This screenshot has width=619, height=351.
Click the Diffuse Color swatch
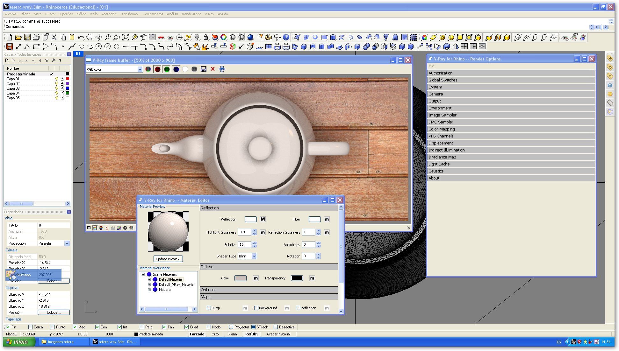[x=240, y=278]
